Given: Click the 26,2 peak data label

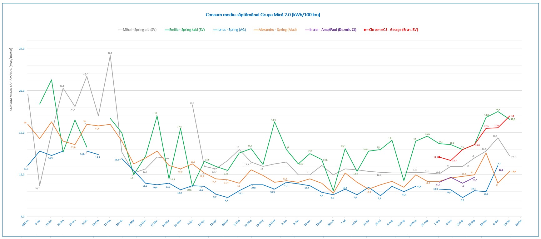Looking at the screenshot, I should pyautogui.click(x=110, y=53).
